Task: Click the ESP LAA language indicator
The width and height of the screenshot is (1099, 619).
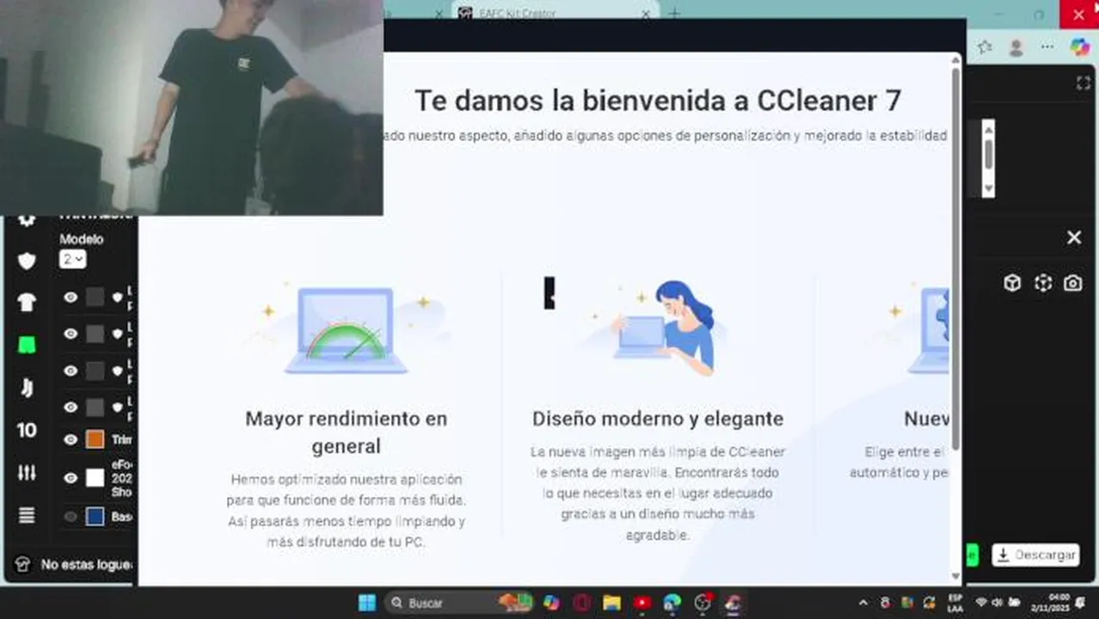Action: (955, 603)
